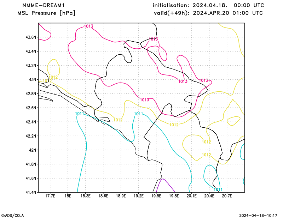
Task: Choose the 42.2N latitude label
Action: (31, 136)
